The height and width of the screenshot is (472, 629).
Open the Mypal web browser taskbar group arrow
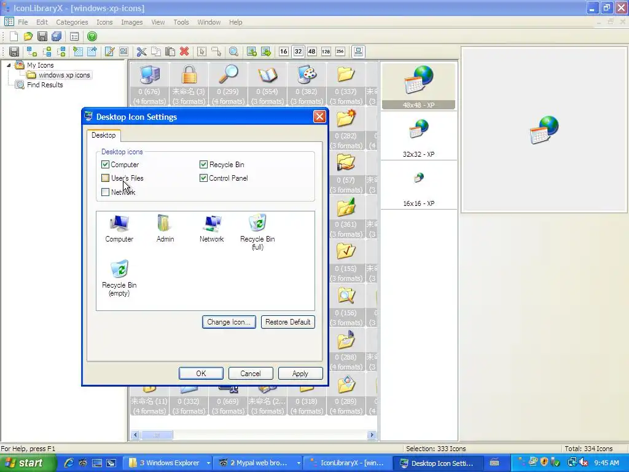tap(299, 463)
